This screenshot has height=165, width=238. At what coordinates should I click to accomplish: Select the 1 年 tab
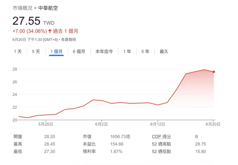tap(127, 51)
